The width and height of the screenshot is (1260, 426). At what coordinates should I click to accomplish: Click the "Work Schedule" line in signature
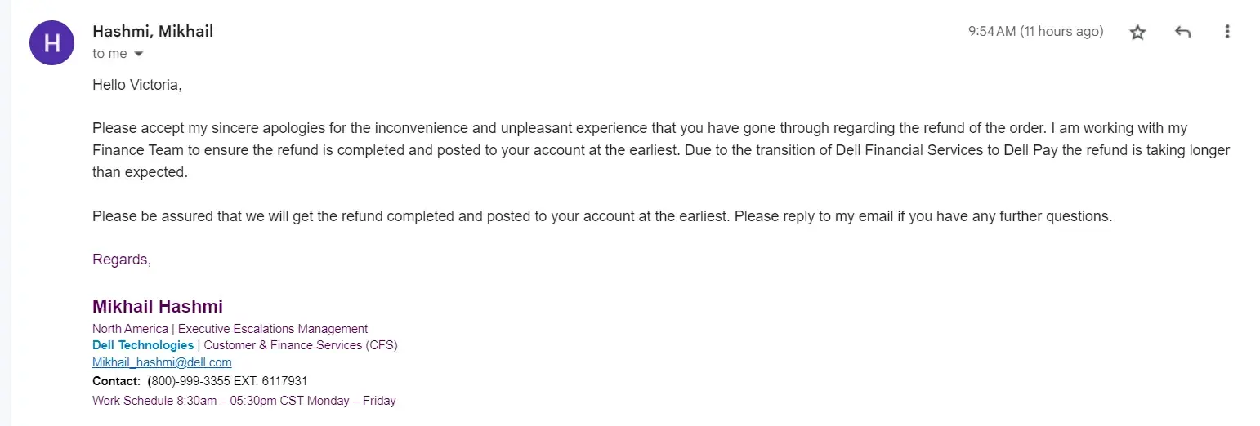(244, 401)
